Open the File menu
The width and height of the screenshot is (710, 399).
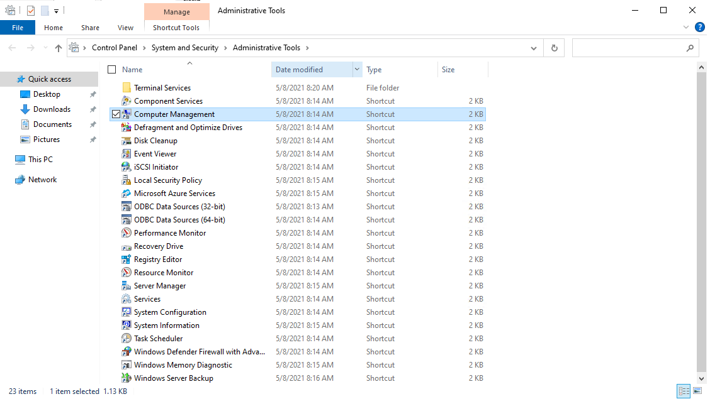coord(18,28)
